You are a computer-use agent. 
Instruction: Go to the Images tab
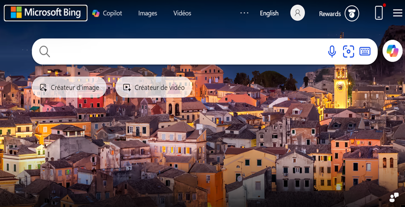(148, 13)
